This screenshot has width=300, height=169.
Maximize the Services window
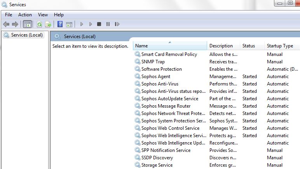pos(290,3)
